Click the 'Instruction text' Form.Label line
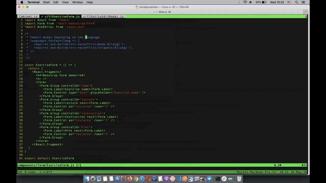The width and height of the screenshot is (326, 183). [80, 117]
